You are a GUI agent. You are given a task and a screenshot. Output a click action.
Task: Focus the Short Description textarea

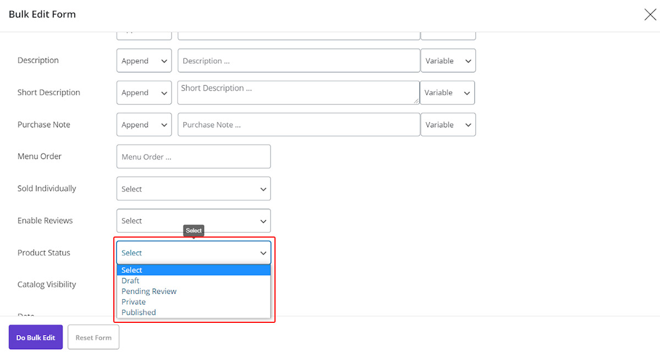[x=298, y=93]
